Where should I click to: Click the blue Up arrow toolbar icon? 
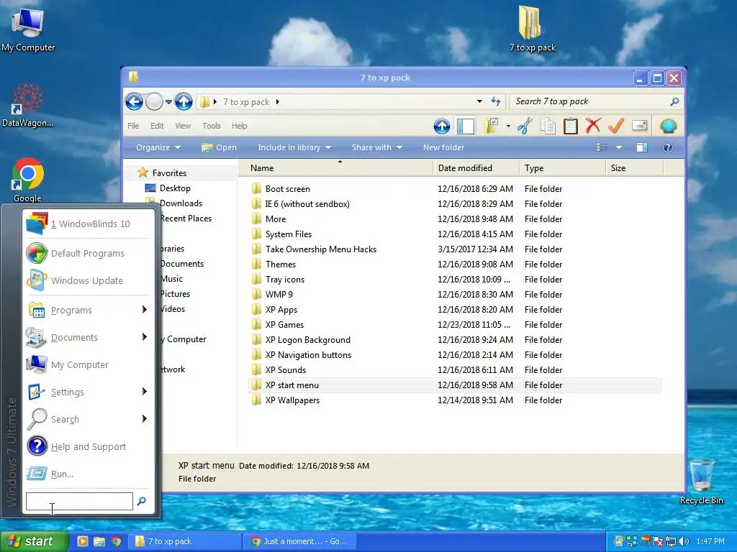point(441,126)
